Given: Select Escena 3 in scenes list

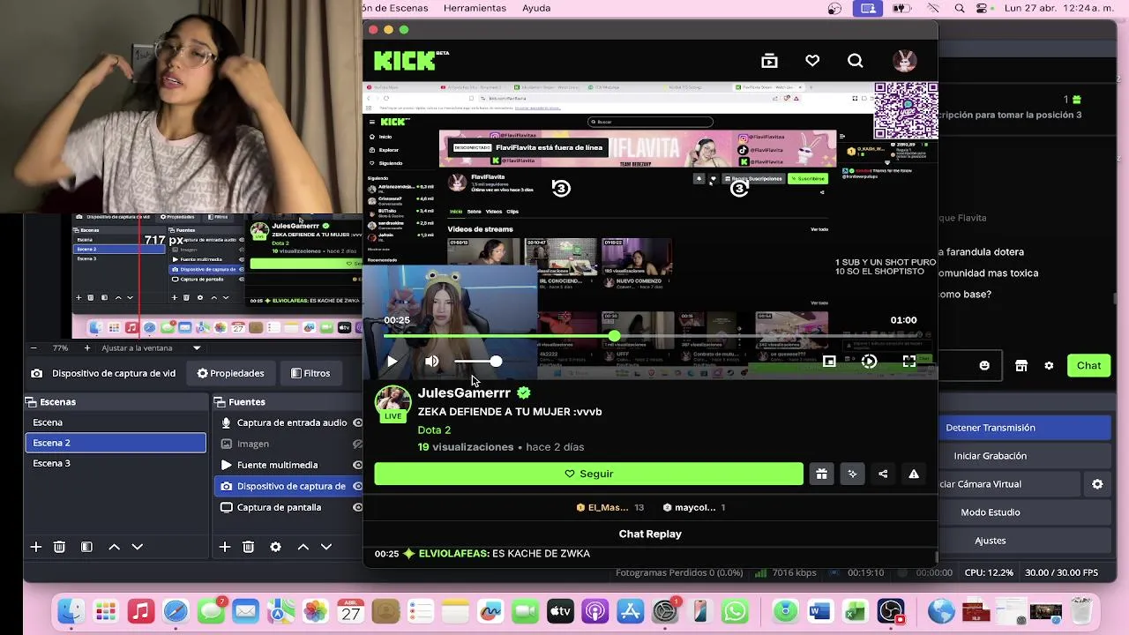Looking at the screenshot, I should 116,463.
